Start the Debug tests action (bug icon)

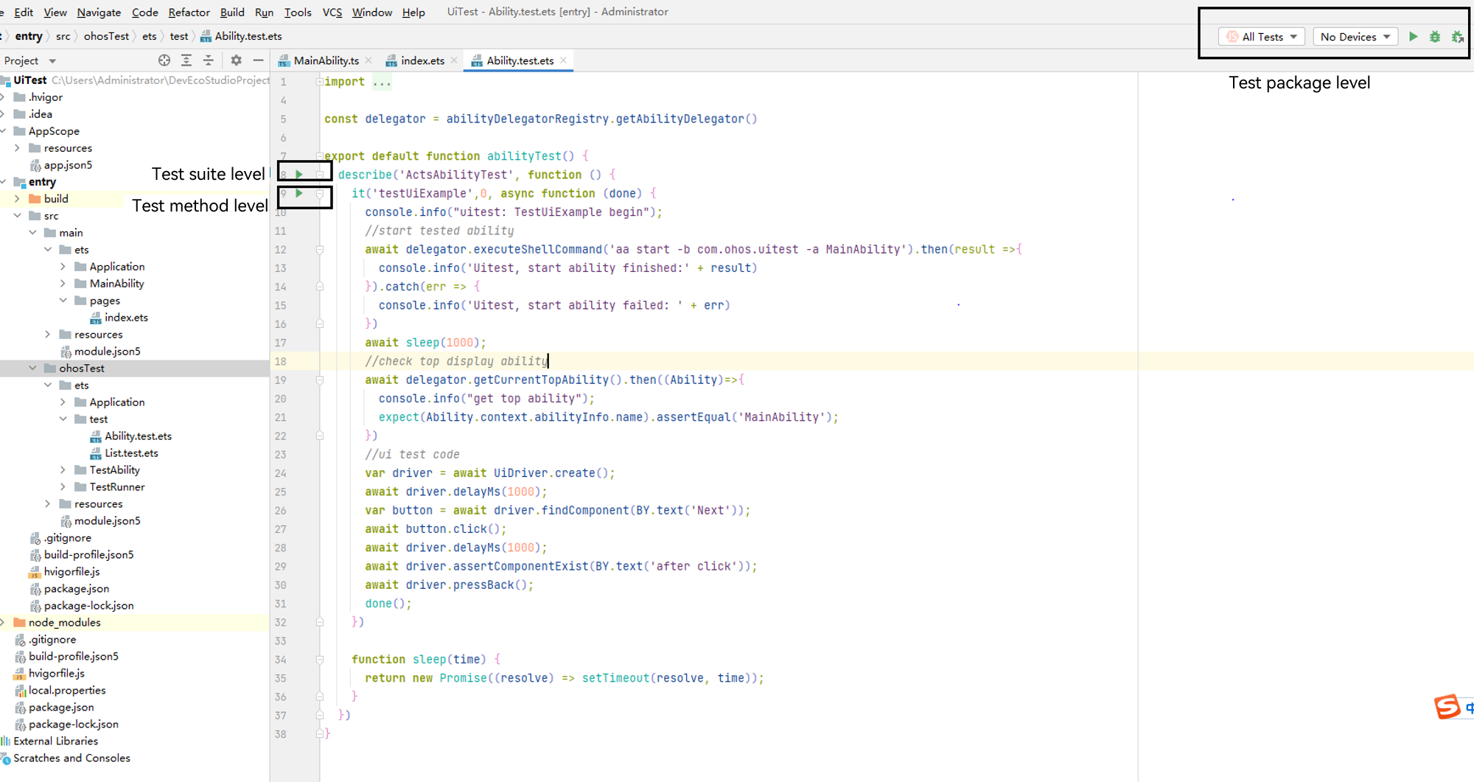(x=1434, y=36)
